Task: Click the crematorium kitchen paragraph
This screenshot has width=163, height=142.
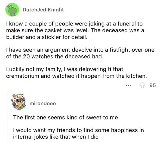Action: (x=76, y=72)
